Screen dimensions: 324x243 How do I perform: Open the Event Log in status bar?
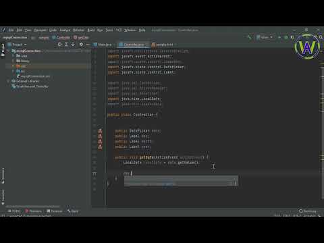point(308,211)
